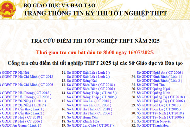190x127 pixels.
Task: Open Sở GDĐT Sơn La CT 2006 link
Action: pyautogui.click(x=159, y=109)
